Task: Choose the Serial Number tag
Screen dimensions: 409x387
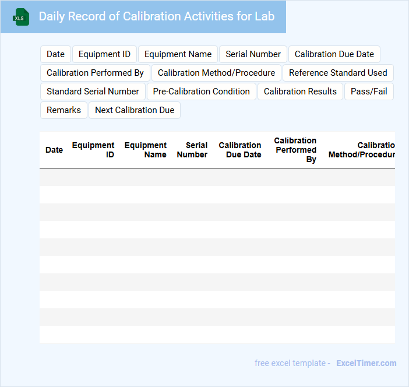Action: [253, 54]
